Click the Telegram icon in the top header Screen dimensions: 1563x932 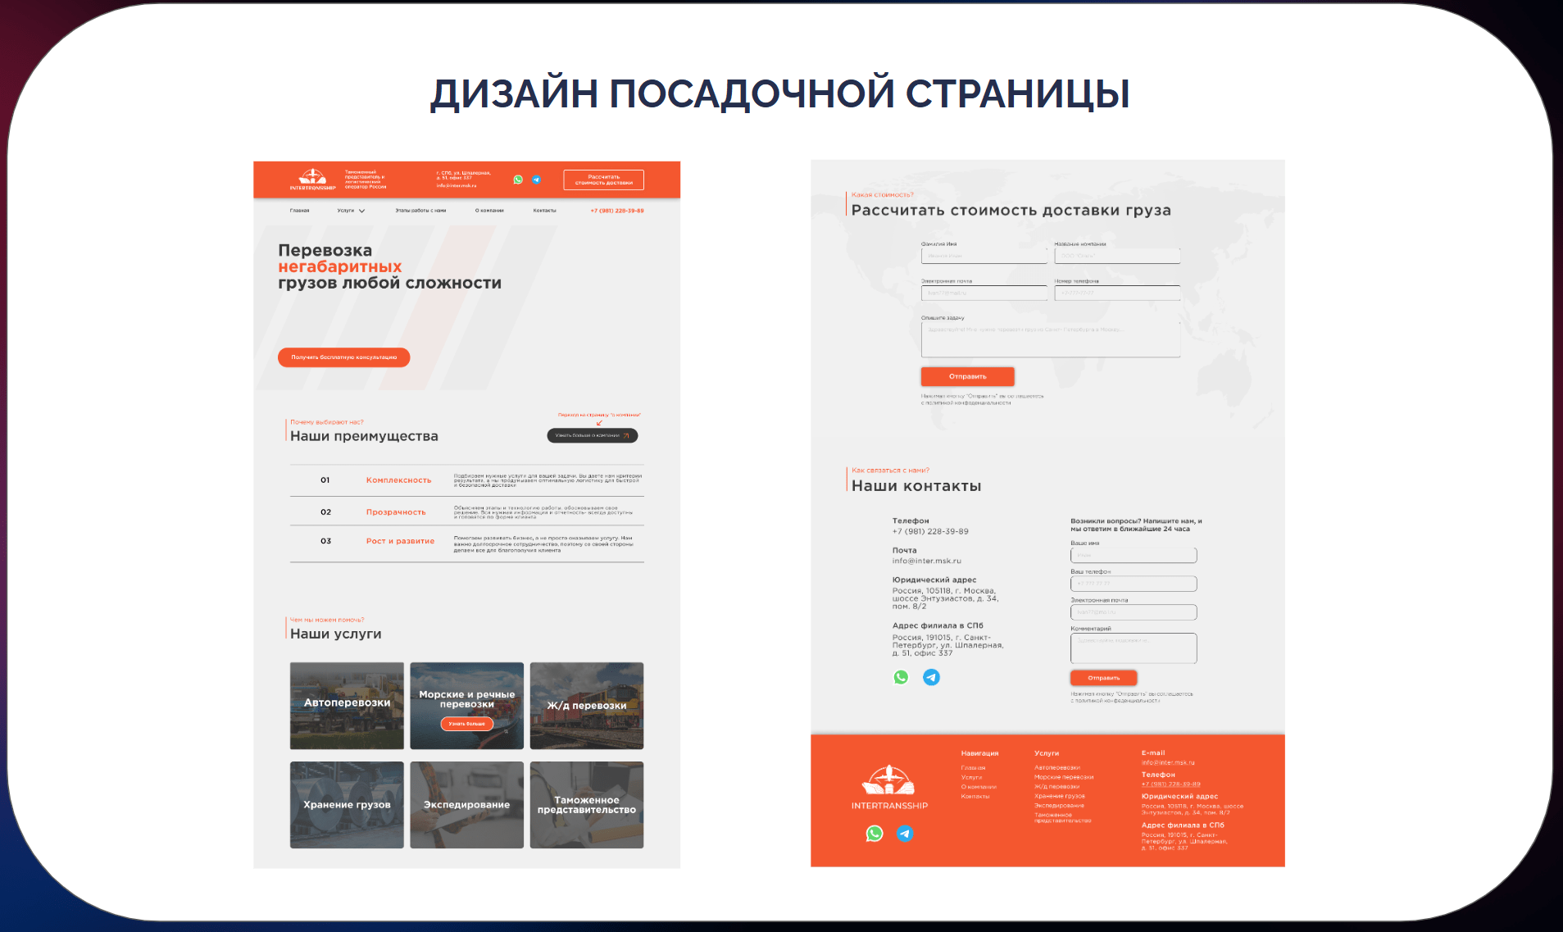click(x=536, y=180)
